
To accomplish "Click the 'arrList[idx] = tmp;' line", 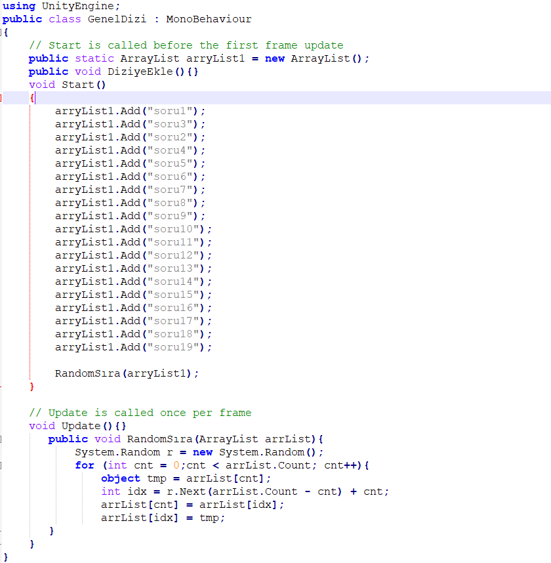I will click(x=163, y=518).
